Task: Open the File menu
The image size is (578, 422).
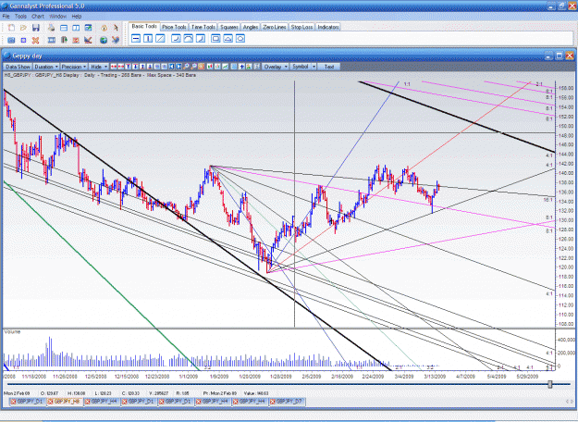Action: [6, 17]
